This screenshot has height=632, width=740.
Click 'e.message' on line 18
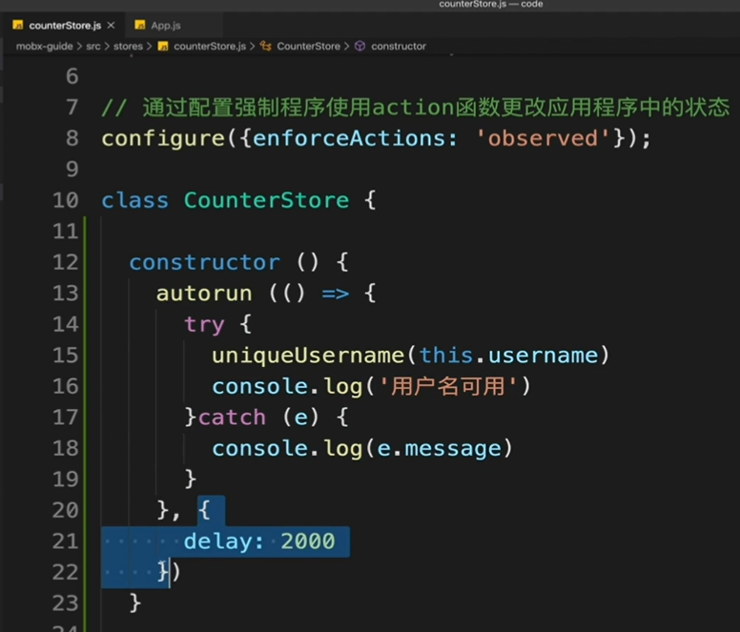click(439, 449)
